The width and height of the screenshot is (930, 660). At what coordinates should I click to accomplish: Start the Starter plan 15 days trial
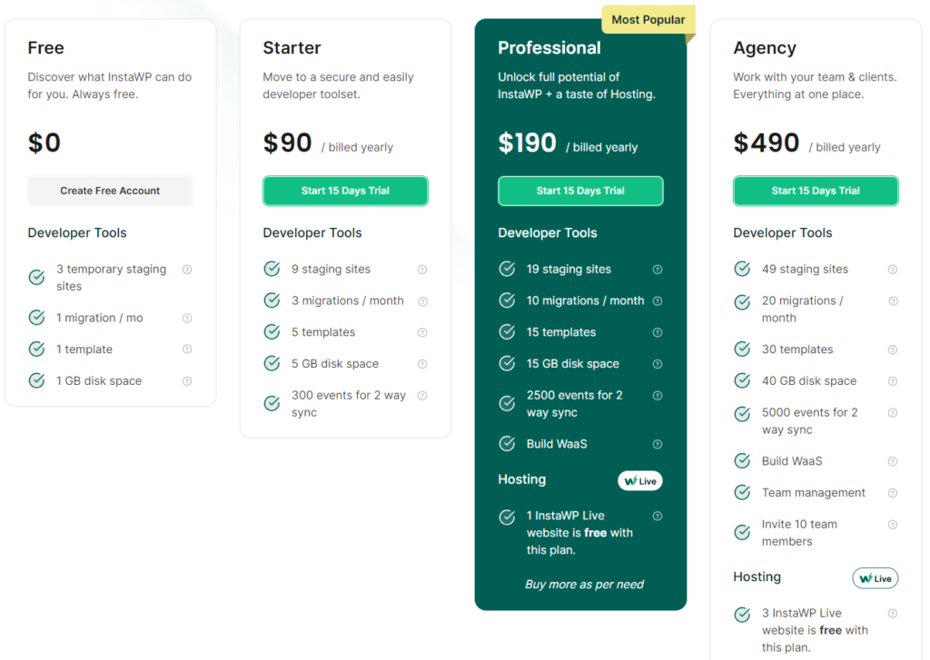pos(345,191)
